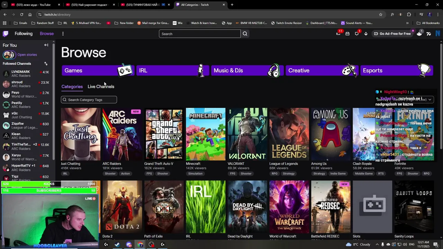Screen dimensions: 443x249
Task: Open the Creative category banner
Action: (x=322, y=70)
